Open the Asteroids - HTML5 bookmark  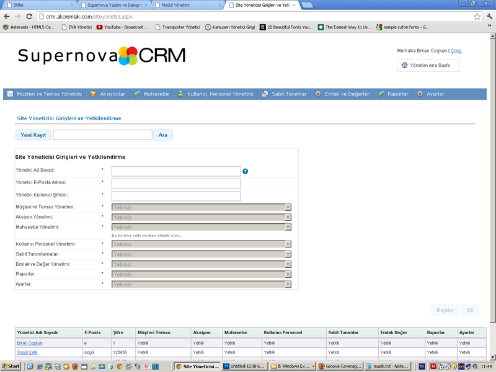point(29,27)
